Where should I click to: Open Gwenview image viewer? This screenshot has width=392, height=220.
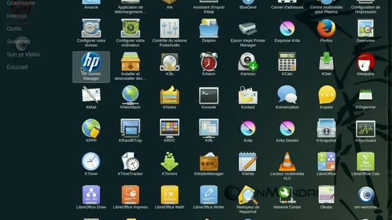pos(366,31)
